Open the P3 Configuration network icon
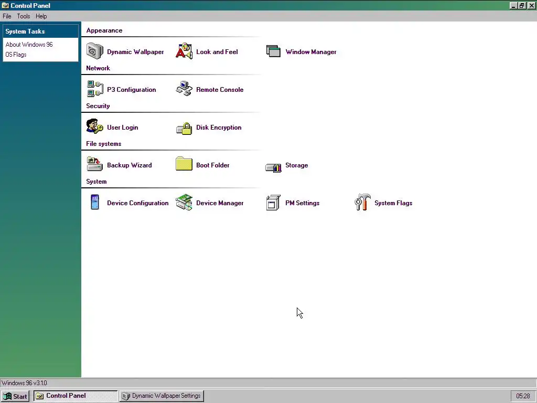 (94, 89)
